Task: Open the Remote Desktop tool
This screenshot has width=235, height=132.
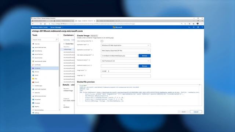Action: [45, 110]
